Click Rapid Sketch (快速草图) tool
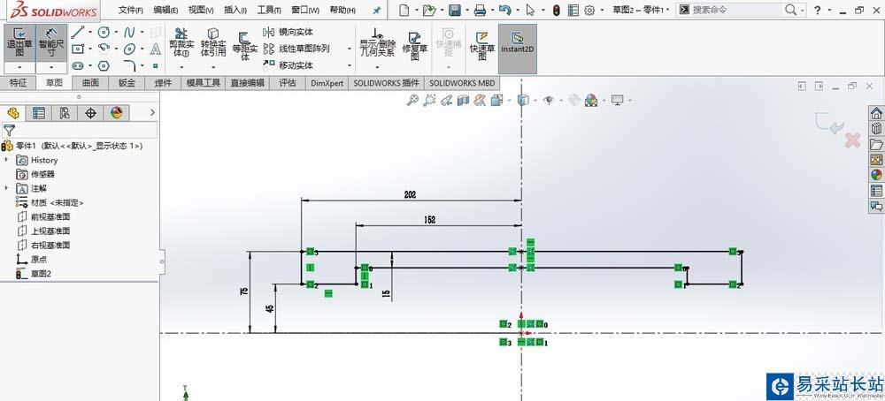Image resolution: width=885 pixels, height=401 pixels. coord(482,46)
